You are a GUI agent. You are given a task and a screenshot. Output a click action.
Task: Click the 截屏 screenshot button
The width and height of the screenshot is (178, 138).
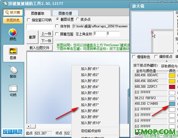coord(32,37)
